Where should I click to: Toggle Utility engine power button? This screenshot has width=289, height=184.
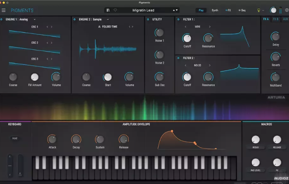pyautogui.click(x=148, y=19)
